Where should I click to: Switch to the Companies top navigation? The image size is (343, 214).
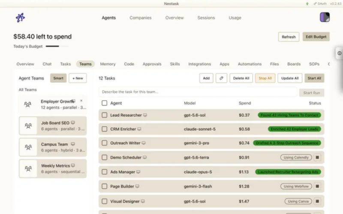pos(141,18)
